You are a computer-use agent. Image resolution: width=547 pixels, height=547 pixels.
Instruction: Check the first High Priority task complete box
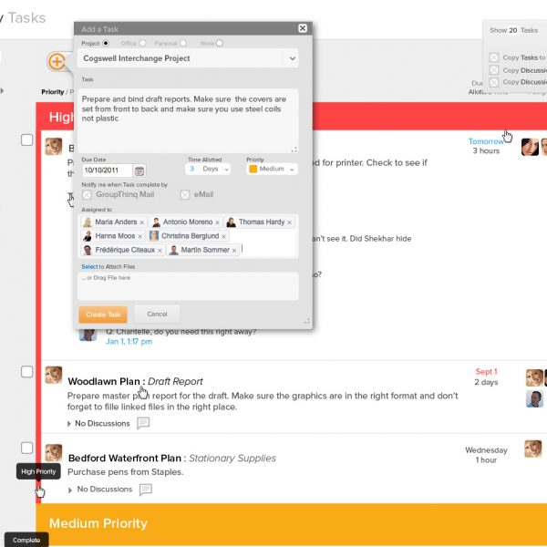point(26,139)
